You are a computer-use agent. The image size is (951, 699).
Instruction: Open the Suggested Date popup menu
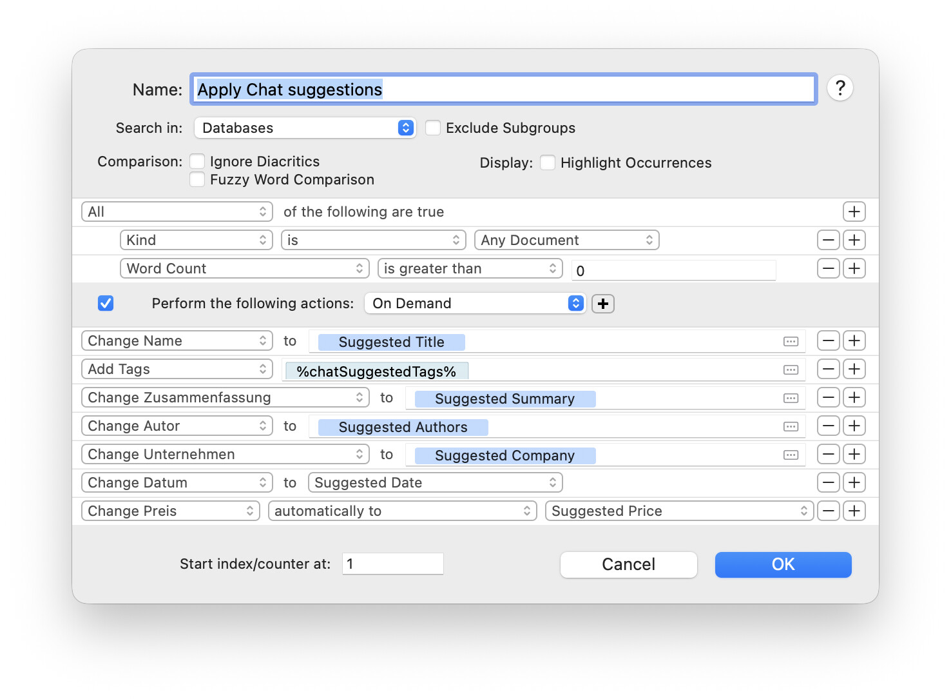pyautogui.click(x=435, y=483)
